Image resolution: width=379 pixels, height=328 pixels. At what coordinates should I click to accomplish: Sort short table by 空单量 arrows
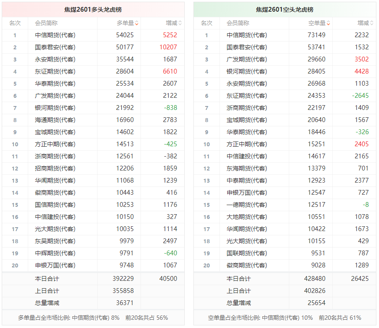[x=329, y=23]
